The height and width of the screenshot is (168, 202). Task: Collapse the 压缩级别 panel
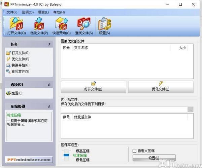tap(49, 107)
